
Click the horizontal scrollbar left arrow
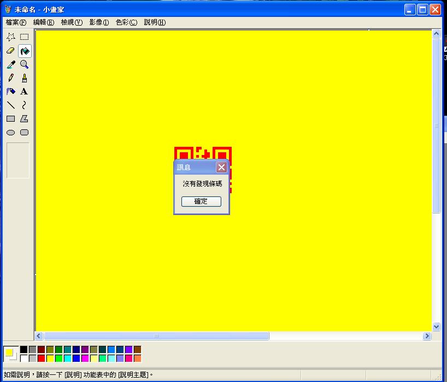[39, 336]
